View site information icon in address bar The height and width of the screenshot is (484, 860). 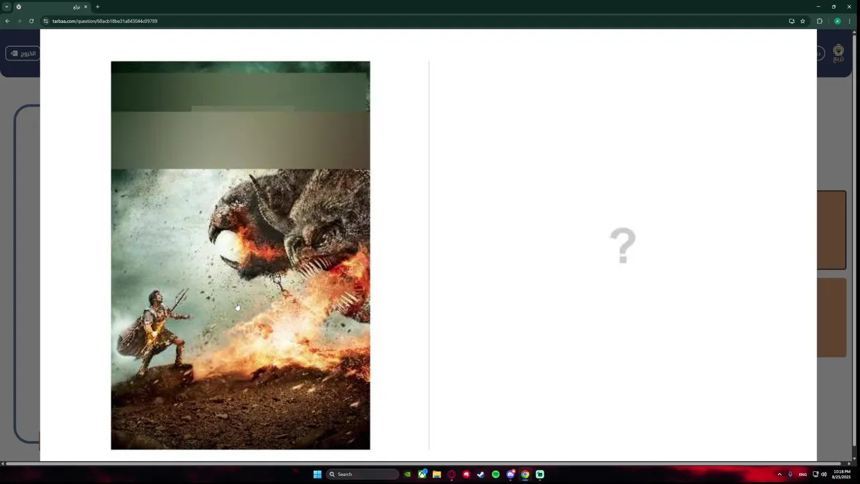pyautogui.click(x=46, y=21)
